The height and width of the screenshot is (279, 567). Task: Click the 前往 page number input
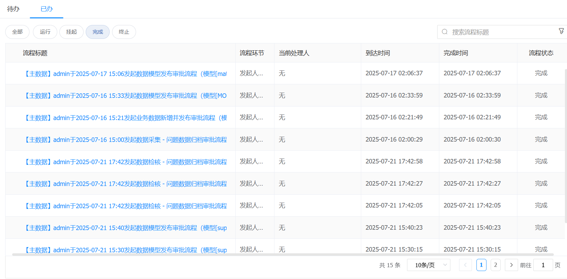coord(543,265)
